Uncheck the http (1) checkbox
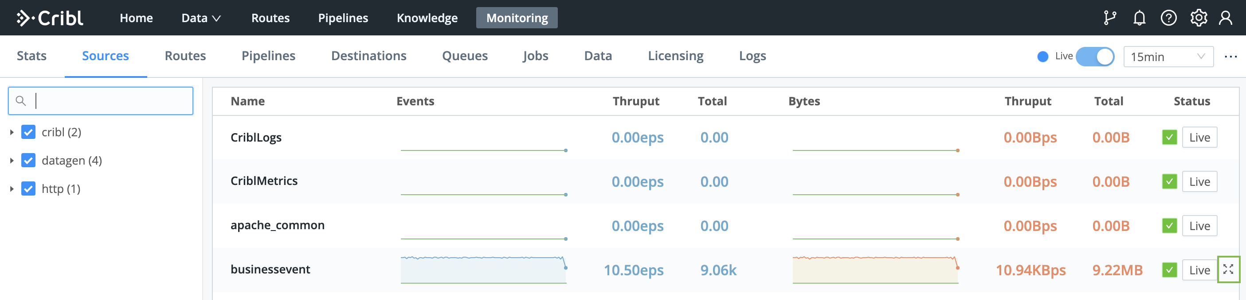The width and height of the screenshot is (1246, 300). pos(28,188)
